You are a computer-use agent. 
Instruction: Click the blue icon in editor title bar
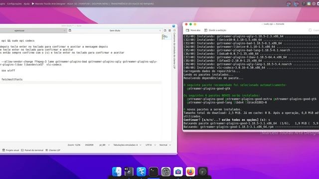tap(174, 26)
